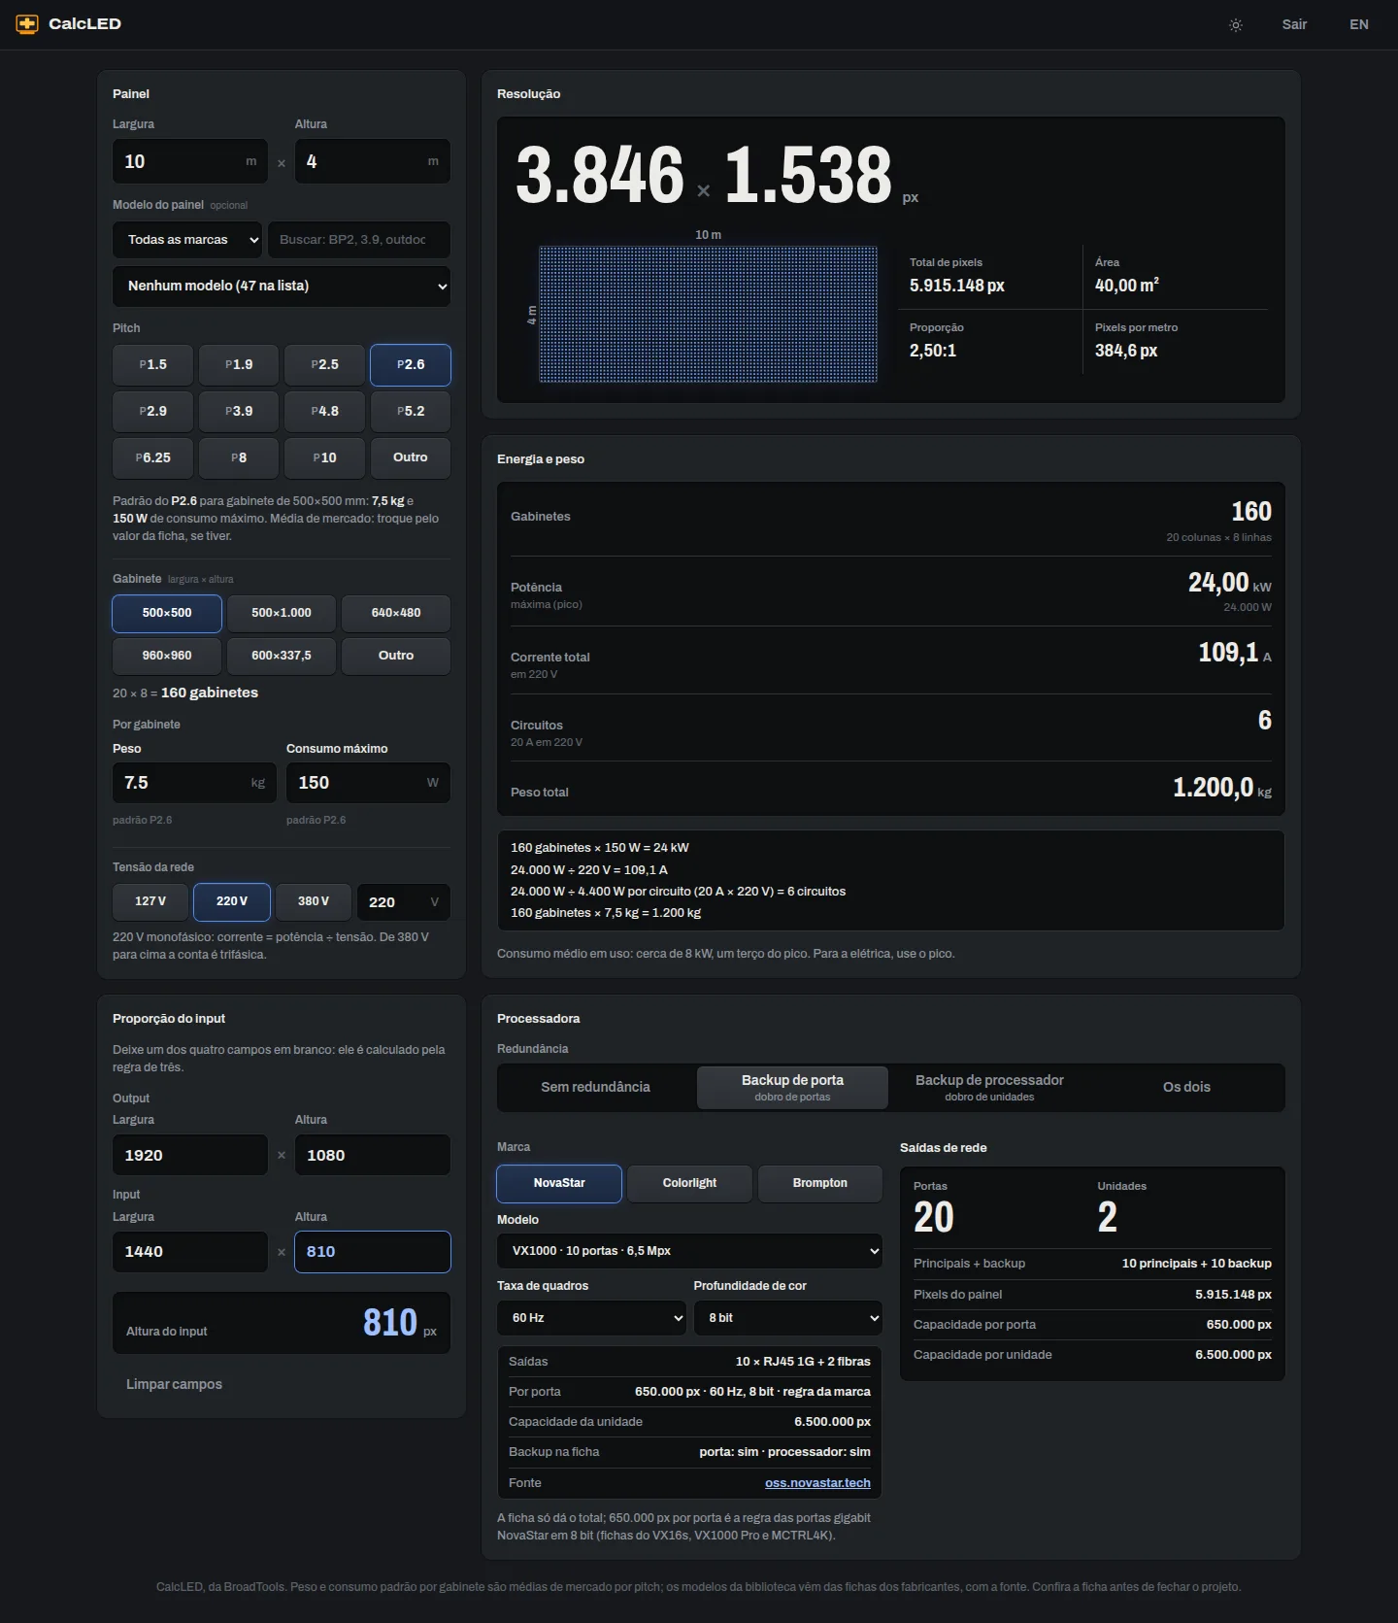Open the VX1000 processor model dropdown
1398x1623 pixels.
(689, 1251)
